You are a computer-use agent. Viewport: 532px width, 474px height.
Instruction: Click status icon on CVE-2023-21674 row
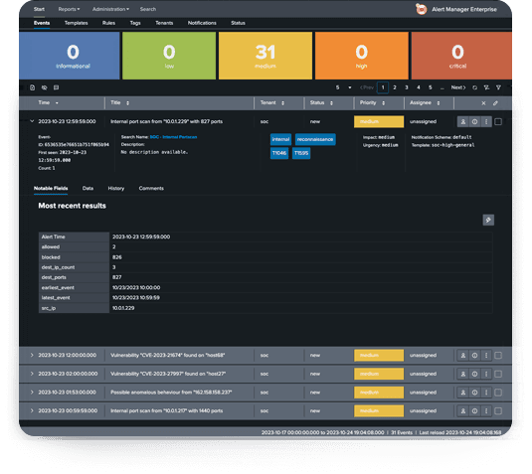pos(474,355)
